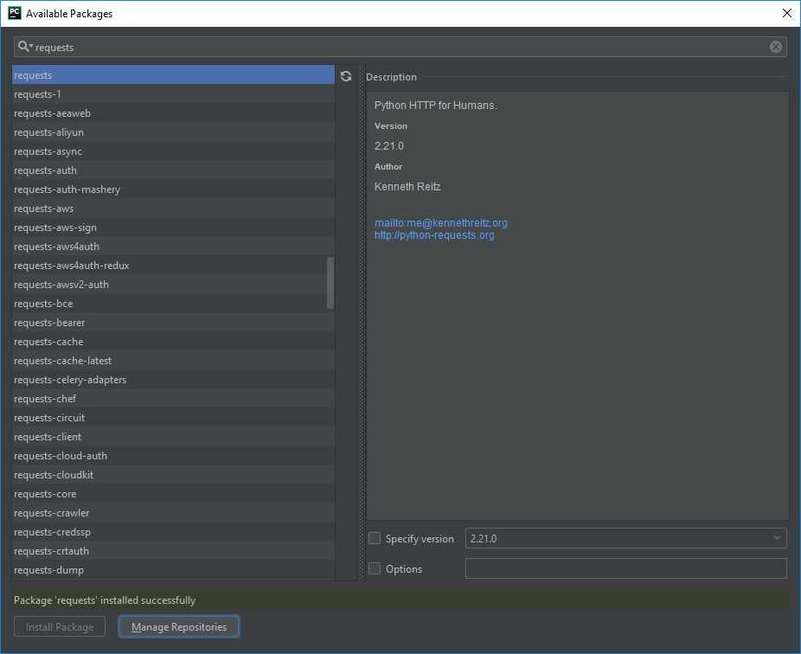Select requests-aws4auth in the list
Image resolution: width=801 pixels, height=654 pixels.
coord(57,247)
